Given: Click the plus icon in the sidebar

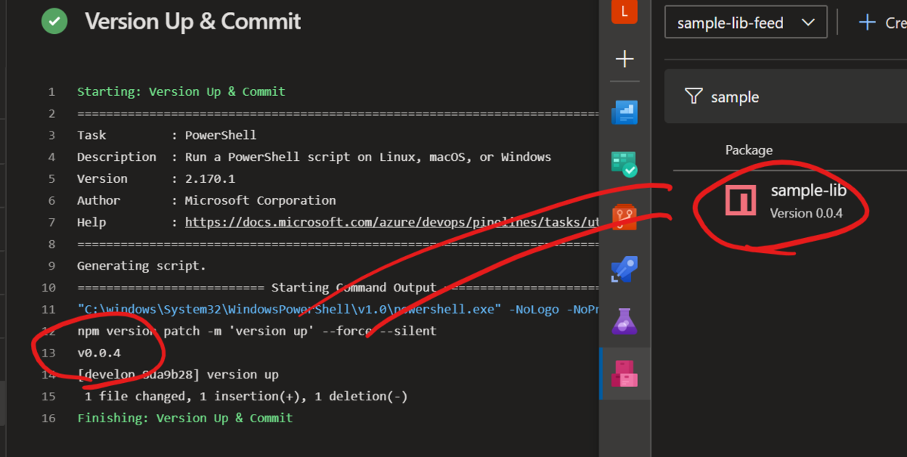Looking at the screenshot, I should coord(624,59).
